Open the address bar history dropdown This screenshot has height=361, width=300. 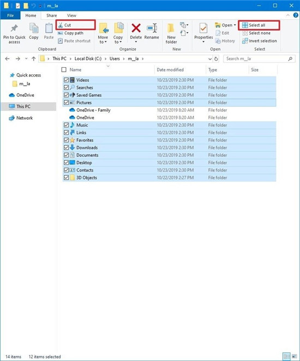209,58
